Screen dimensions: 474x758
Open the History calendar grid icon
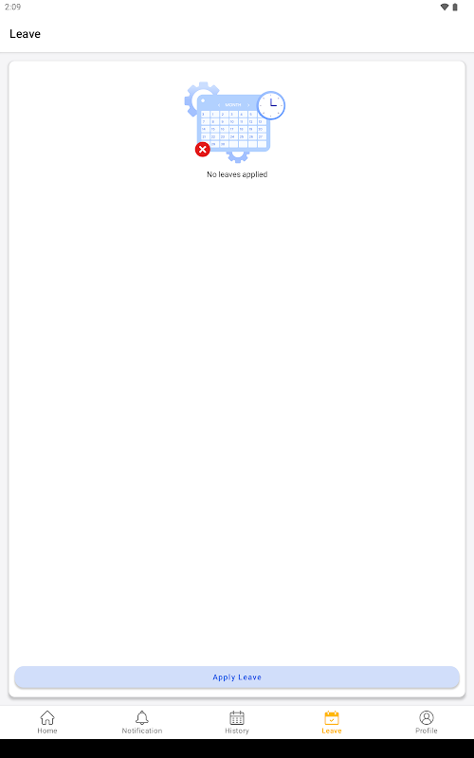[x=236, y=717]
